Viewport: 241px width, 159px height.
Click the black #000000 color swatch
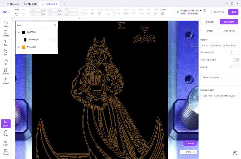coord(24,33)
